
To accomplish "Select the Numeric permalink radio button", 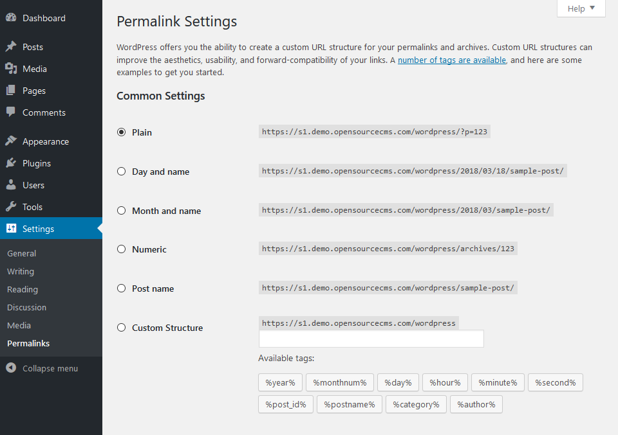I will (x=122, y=249).
